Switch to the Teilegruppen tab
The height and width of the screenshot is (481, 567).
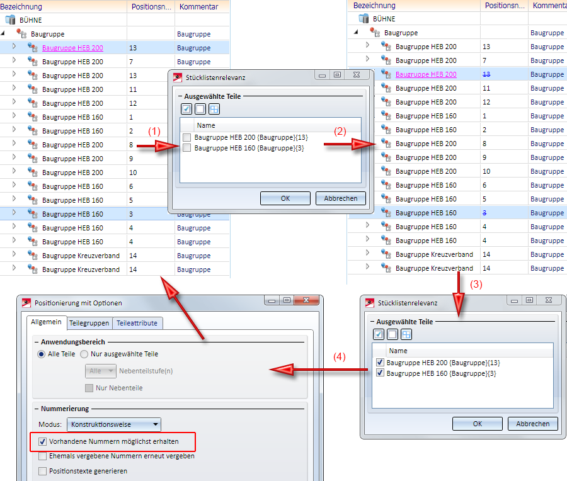pos(89,323)
